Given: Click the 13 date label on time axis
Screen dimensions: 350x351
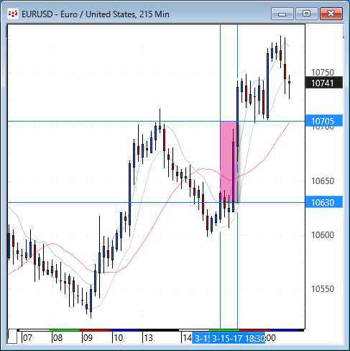Looking at the screenshot, I should coord(148,338).
